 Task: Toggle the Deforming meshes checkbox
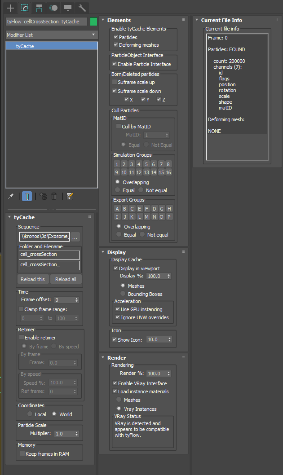click(116, 45)
